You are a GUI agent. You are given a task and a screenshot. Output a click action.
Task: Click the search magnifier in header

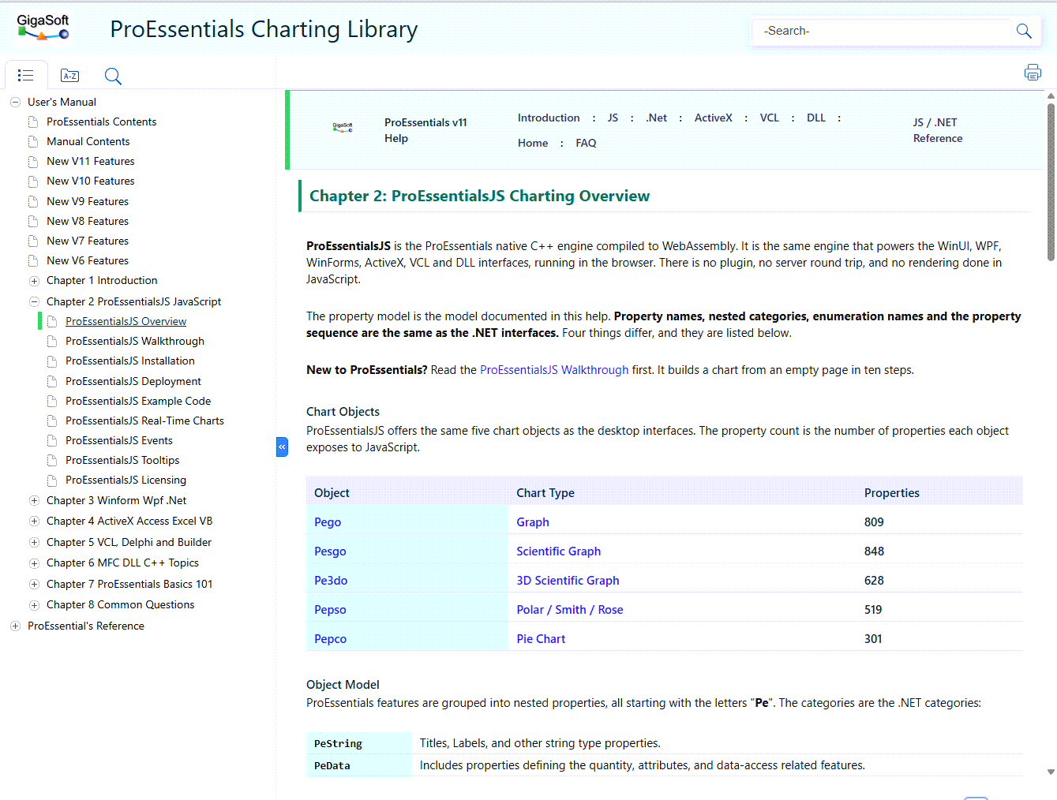(1024, 31)
